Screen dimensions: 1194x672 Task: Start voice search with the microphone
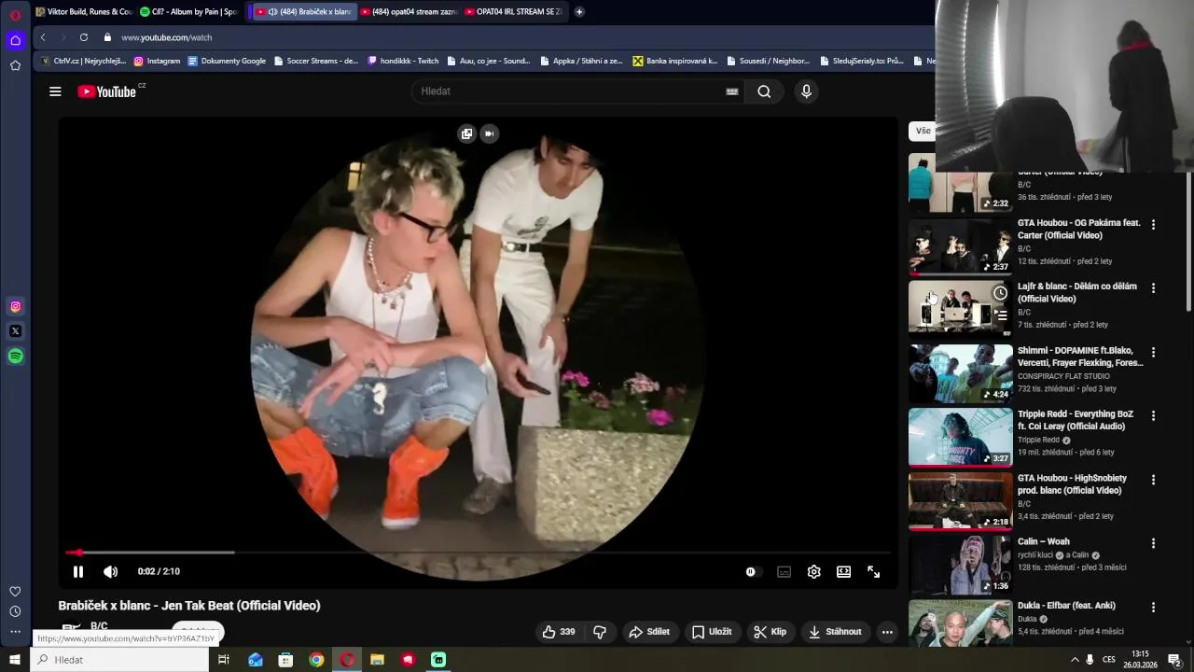point(806,91)
